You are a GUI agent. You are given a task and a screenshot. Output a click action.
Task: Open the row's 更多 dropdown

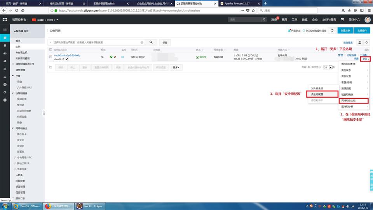[x=365, y=59]
